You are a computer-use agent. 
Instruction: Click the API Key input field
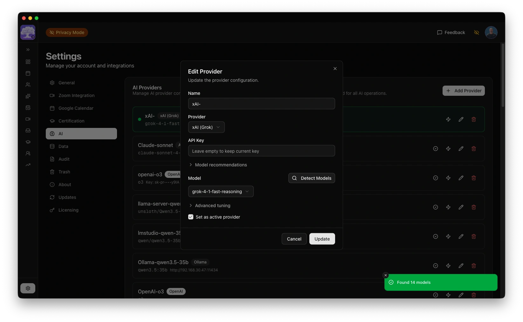coord(261,151)
